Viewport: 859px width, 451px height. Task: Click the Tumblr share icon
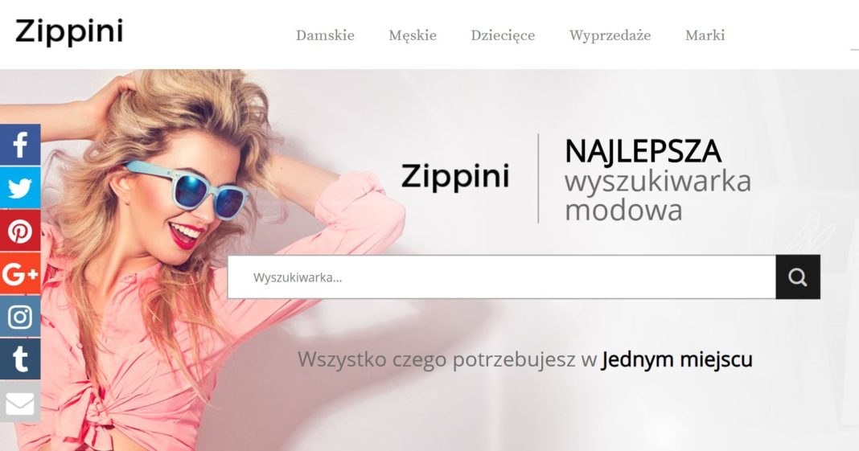point(20,359)
